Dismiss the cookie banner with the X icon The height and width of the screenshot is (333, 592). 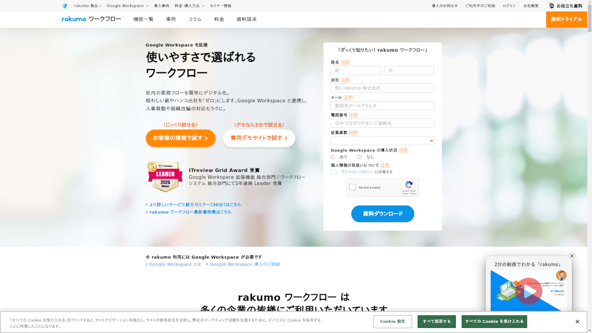pos(577,321)
